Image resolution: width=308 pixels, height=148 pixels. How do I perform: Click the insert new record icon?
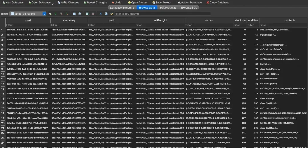tap(88, 14)
